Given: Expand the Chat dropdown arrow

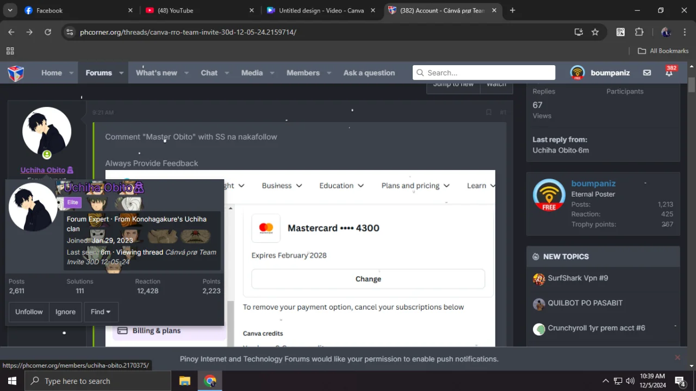Looking at the screenshot, I should [227, 73].
